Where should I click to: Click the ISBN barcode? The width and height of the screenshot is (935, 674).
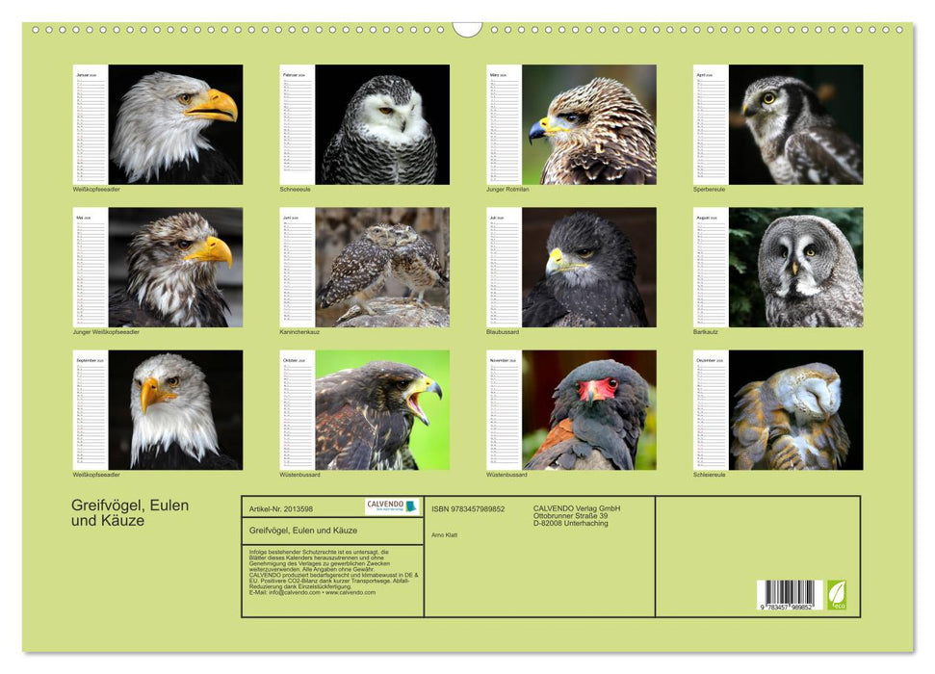point(789,596)
